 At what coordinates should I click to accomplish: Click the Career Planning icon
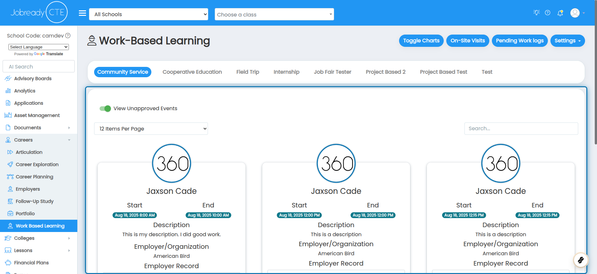click(x=10, y=177)
